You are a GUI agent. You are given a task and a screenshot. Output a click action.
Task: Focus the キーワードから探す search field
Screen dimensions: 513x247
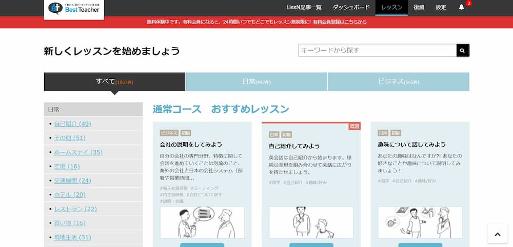point(377,51)
